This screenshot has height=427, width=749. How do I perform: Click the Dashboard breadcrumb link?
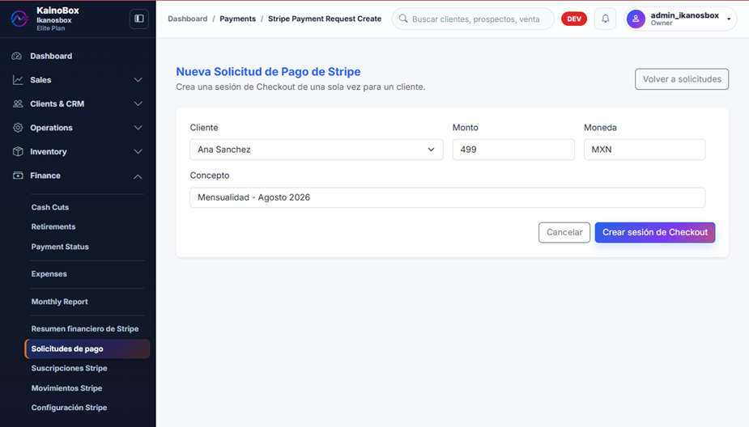tap(188, 19)
